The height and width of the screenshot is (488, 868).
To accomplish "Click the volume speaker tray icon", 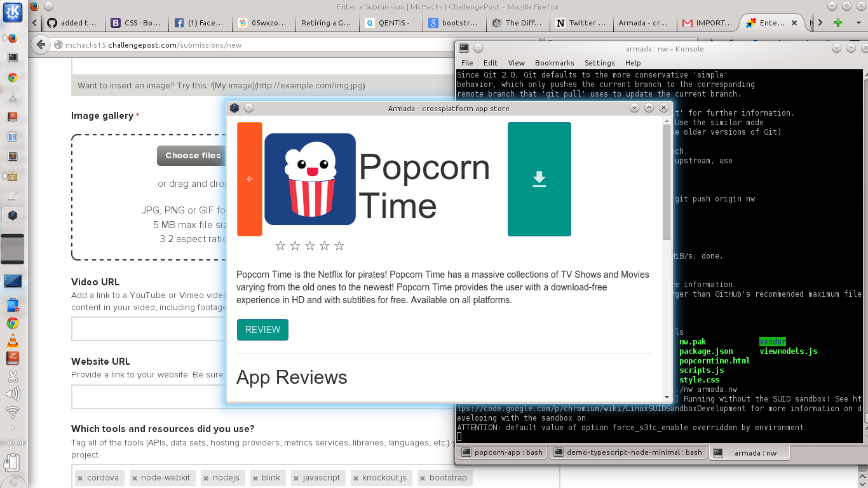I will 13,394.
